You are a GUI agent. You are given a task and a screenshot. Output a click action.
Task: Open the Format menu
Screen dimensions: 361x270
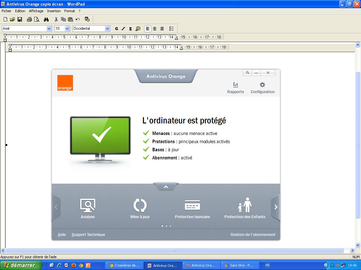[70, 11]
